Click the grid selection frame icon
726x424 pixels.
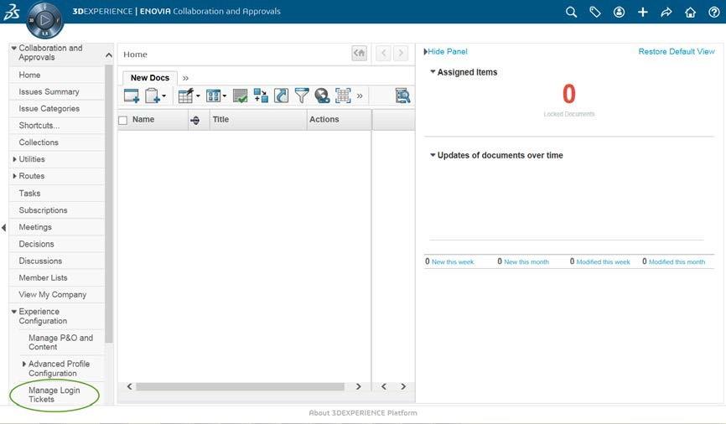[x=343, y=96]
